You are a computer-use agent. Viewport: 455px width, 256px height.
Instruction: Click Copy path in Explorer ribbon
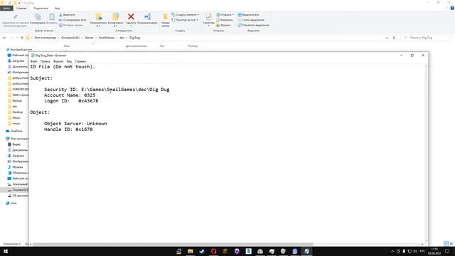click(73, 20)
